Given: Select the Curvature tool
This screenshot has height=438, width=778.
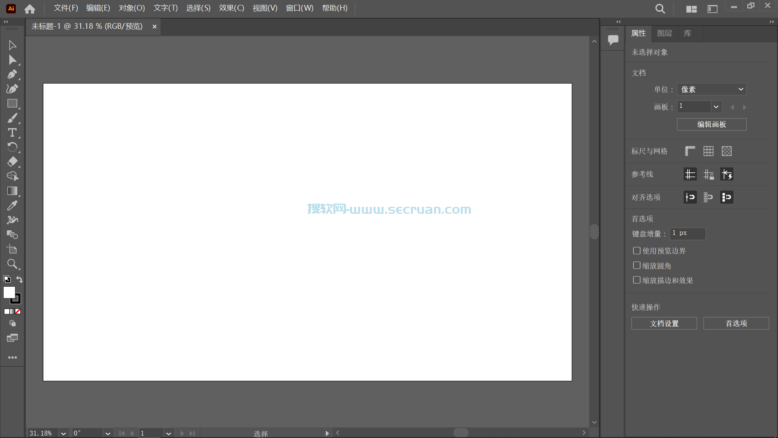Looking at the screenshot, I should (x=12, y=89).
